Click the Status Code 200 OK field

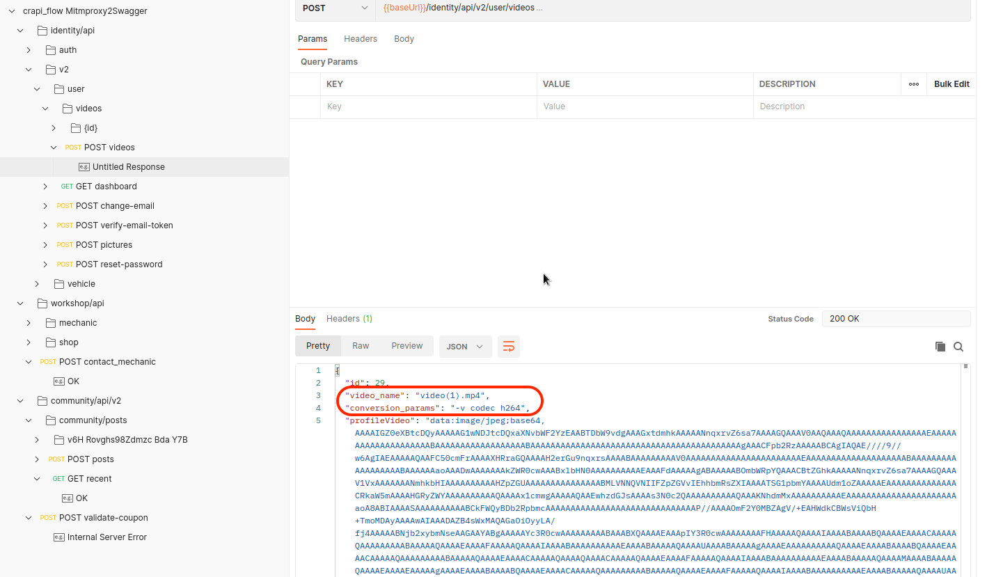(x=895, y=319)
